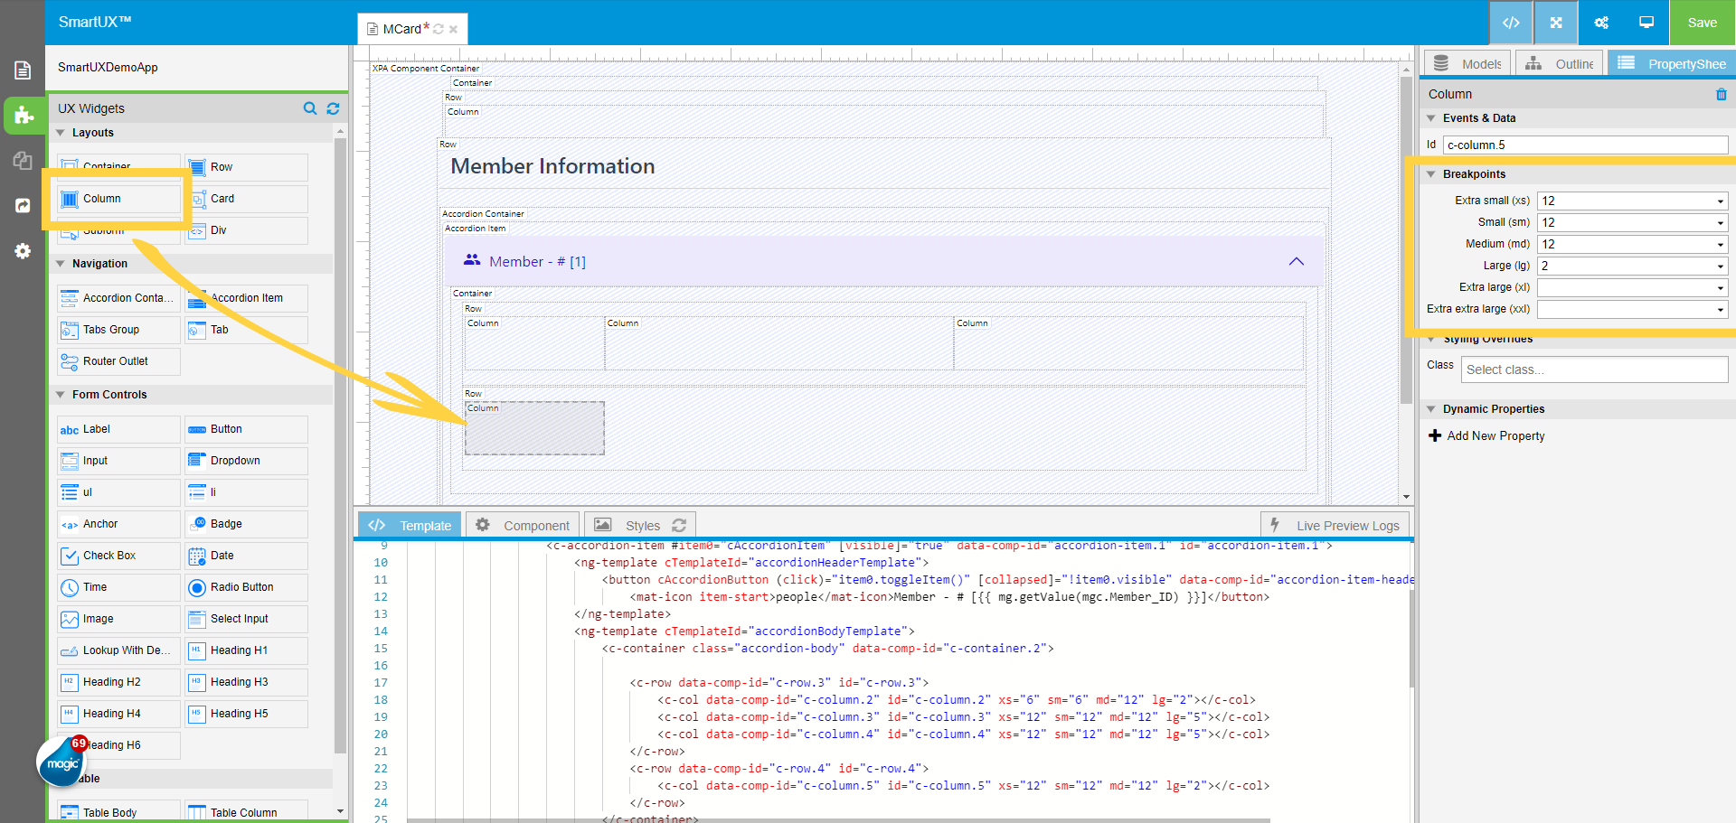Open the settings gears icon in top toolbar
1736x823 pixels.
pyautogui.click(x=1600, y=23)
